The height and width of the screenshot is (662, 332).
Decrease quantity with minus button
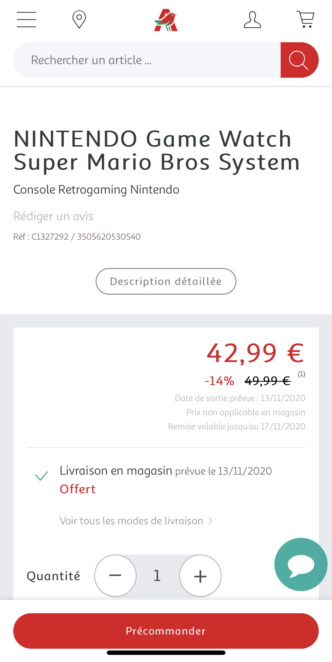(x=115, y=575)
